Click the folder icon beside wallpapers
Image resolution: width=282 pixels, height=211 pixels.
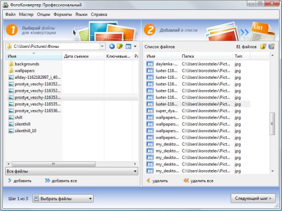pos(11,70)
